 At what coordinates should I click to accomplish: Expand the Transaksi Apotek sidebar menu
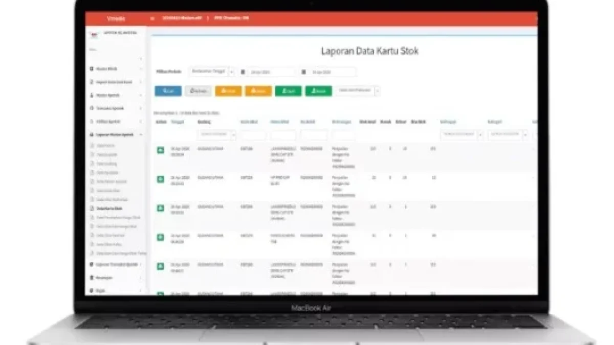(116, 108)
